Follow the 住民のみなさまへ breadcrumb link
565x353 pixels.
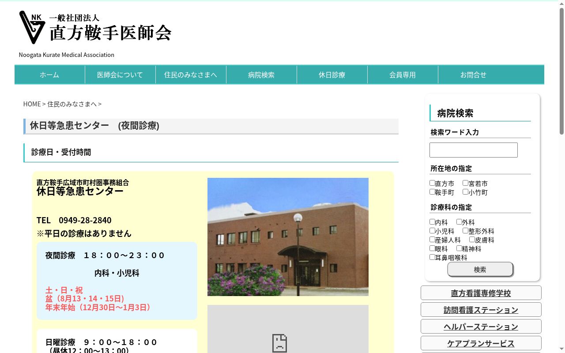point(72,104)
